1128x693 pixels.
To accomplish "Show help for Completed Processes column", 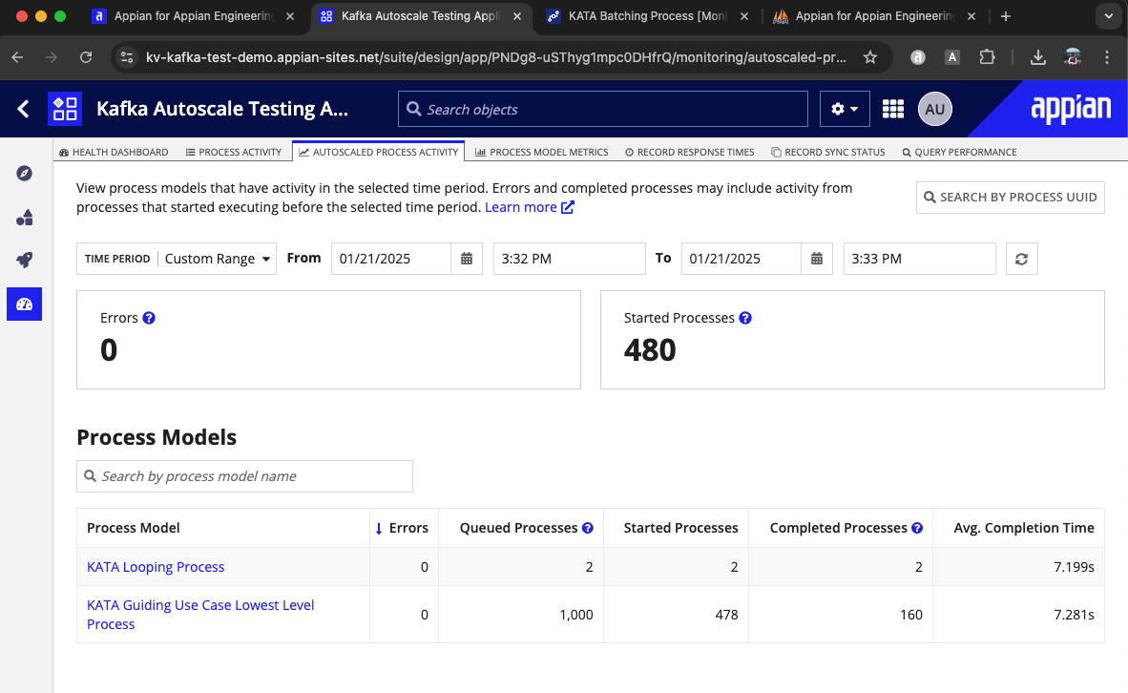I will pos(917,528).
